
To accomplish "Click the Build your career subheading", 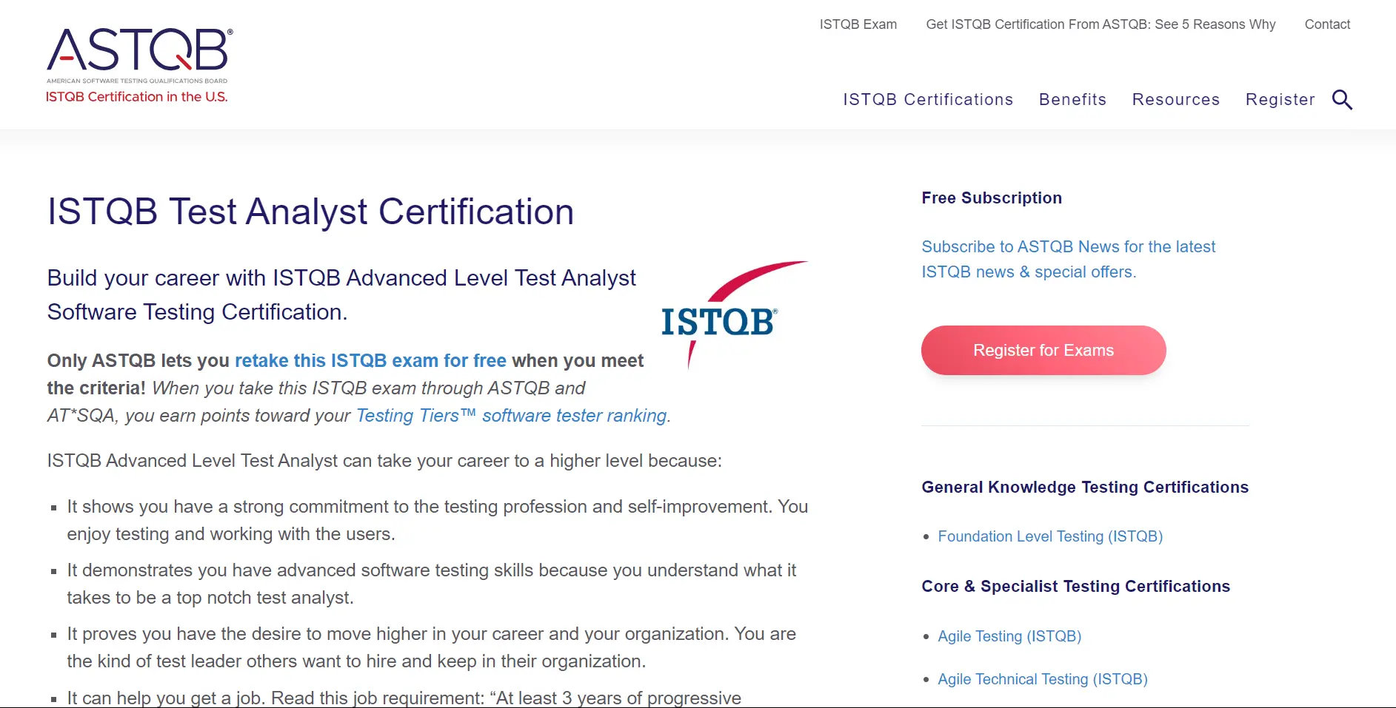I will point(341,294).
